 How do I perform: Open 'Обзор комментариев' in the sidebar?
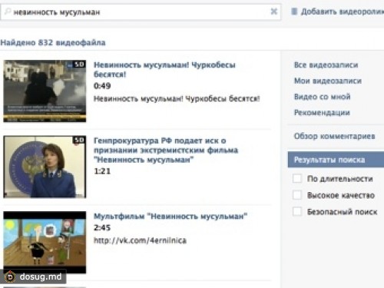coord(334,136)
